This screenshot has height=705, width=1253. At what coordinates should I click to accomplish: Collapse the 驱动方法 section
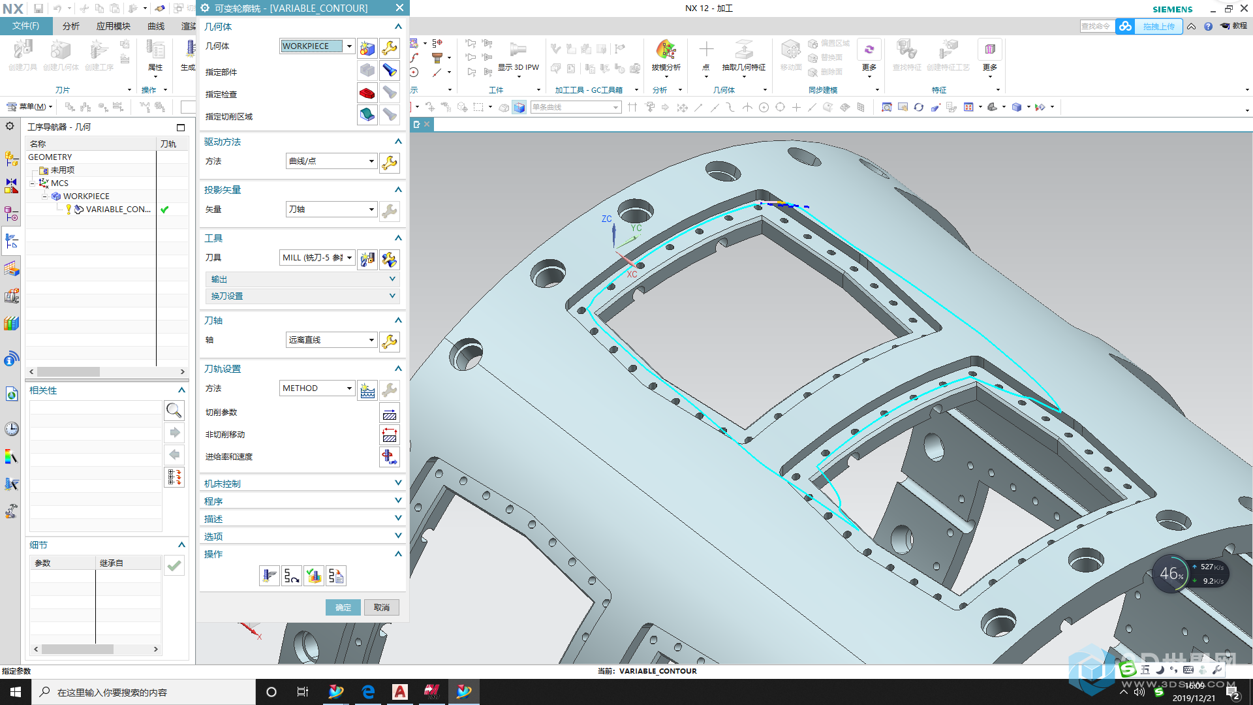[x=398, y=142]
